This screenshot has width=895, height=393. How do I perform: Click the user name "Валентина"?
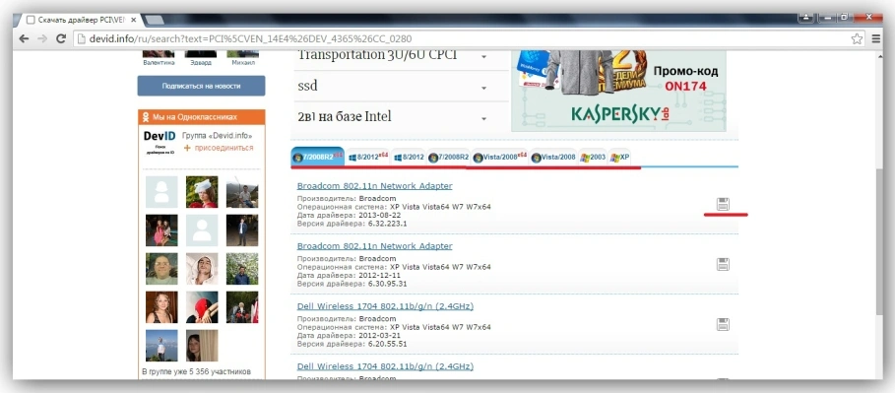pos(159,63)
